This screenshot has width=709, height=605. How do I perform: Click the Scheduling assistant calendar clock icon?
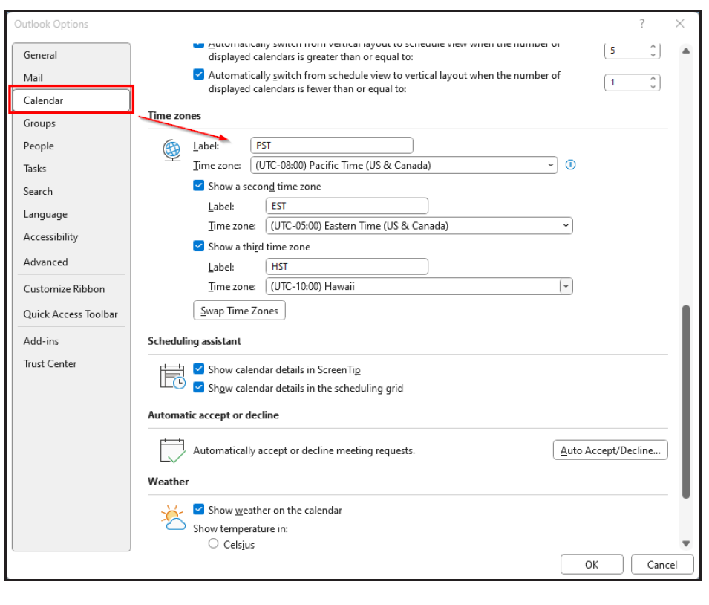(172, 377)
